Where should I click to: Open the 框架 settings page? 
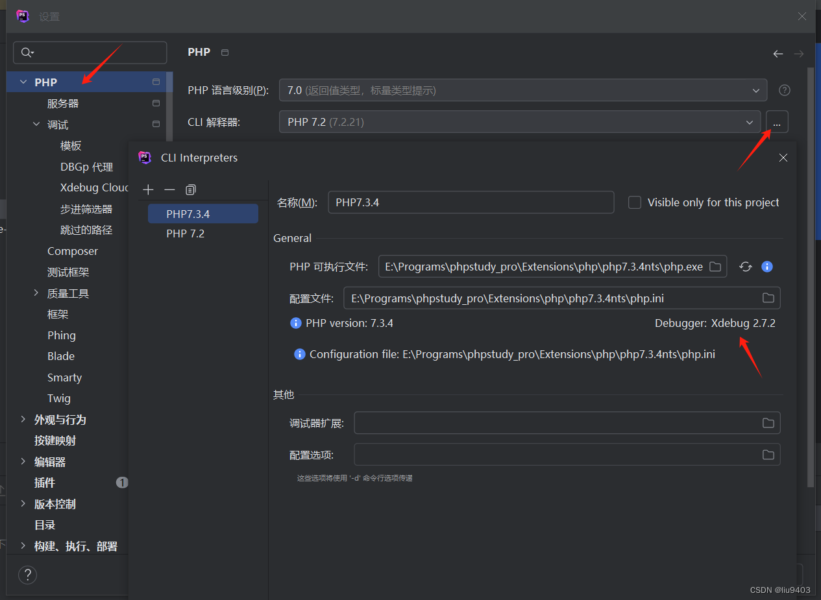(58, 314)
